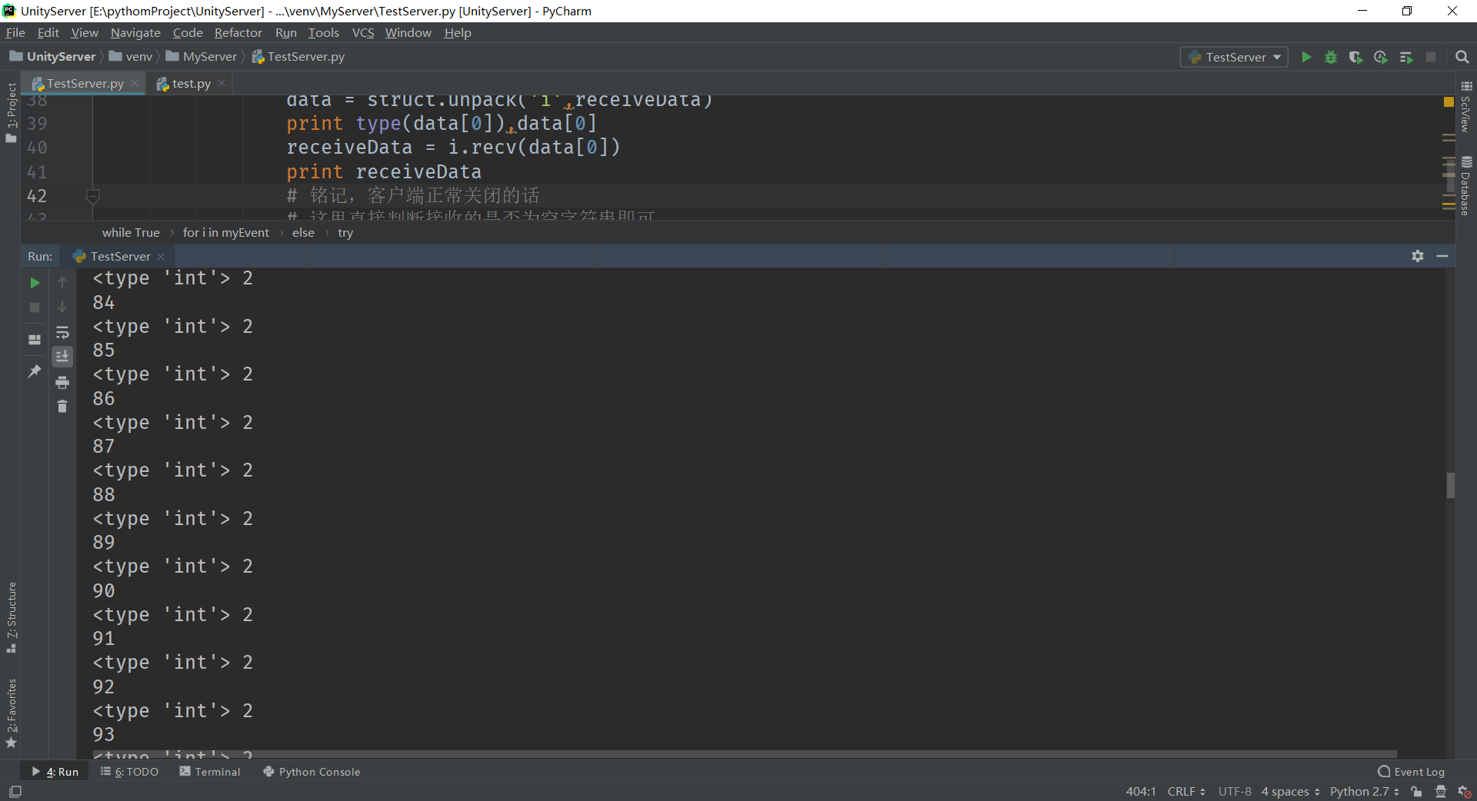Open the Edit menu
Screen dimensions: 1477x801
click(48, 33)
